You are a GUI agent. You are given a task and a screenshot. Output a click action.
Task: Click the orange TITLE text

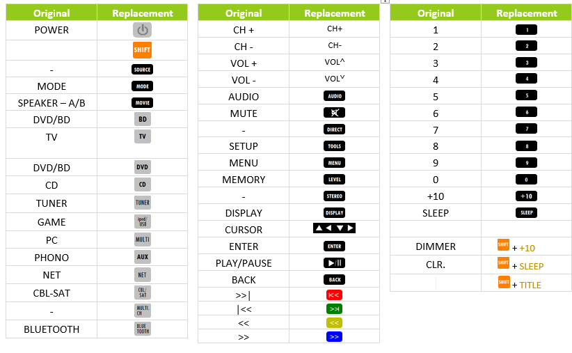[530, 285]
